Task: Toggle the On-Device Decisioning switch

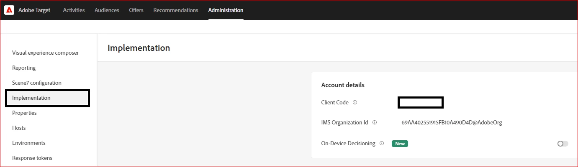Action: (563, 144)
